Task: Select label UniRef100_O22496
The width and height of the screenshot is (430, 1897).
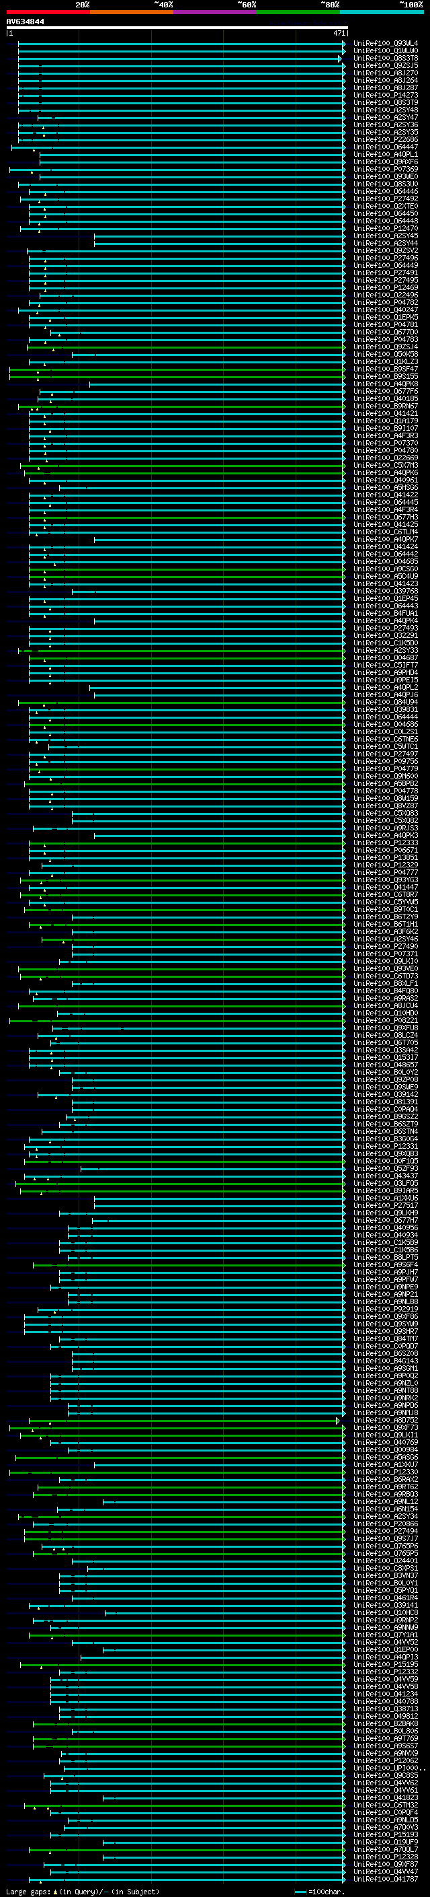Action: 385,295
